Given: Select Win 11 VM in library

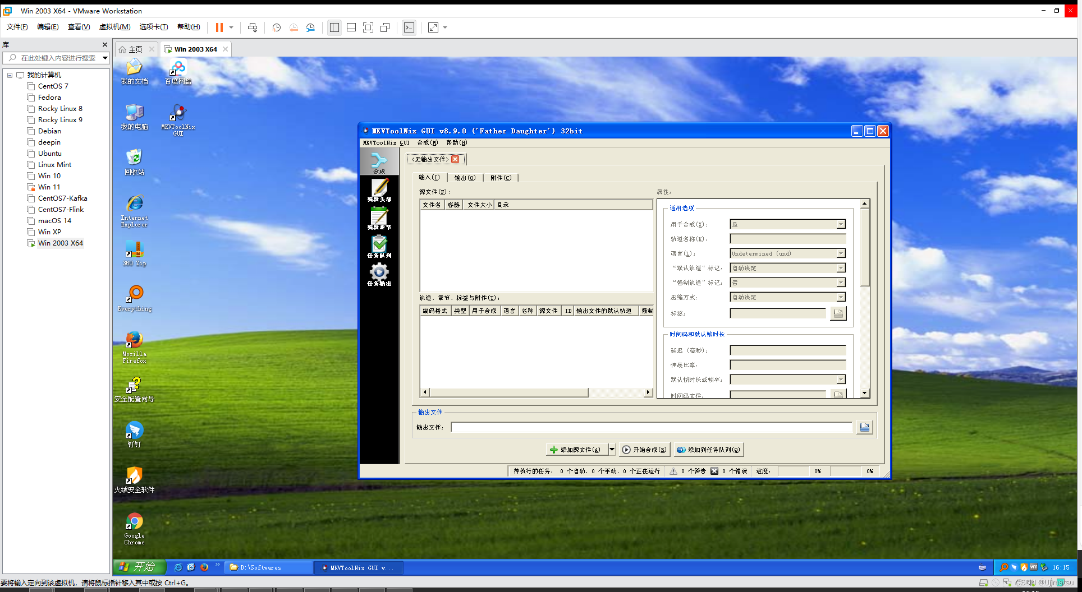Looking at the screenshot, I should [49, 187].
